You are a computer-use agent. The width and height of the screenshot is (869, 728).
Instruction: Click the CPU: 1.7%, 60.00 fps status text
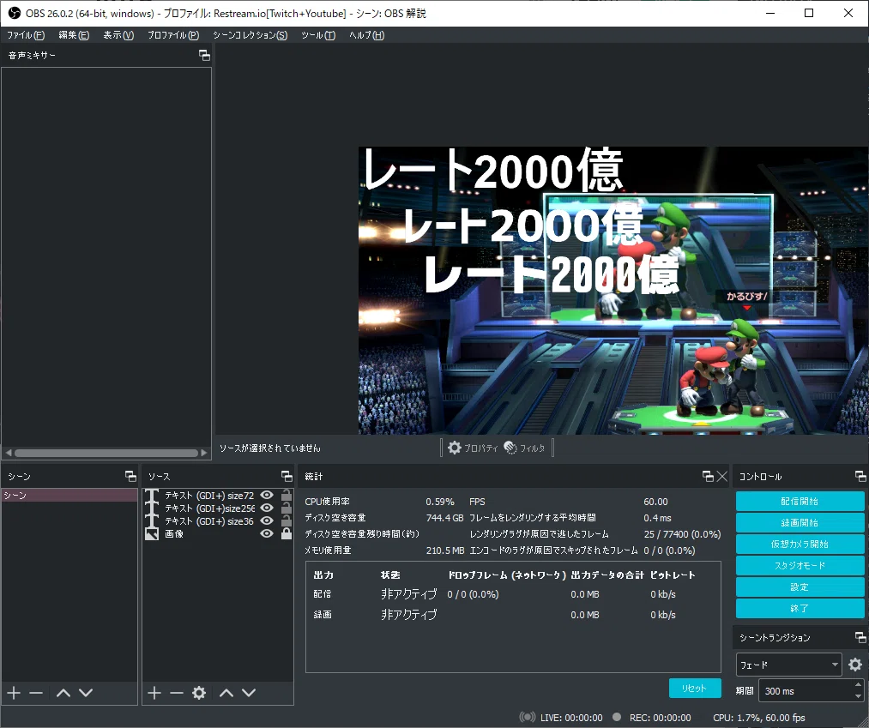click(758, 718)
